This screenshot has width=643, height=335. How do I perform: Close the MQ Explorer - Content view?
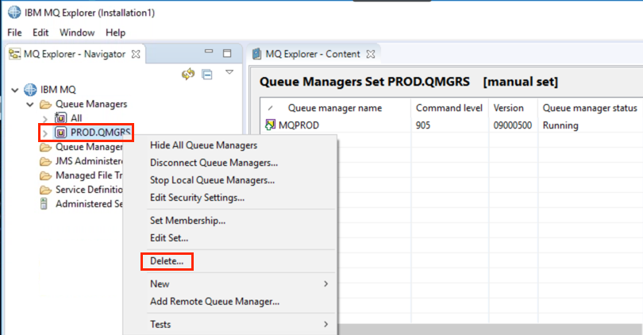[x=371, y=54]
